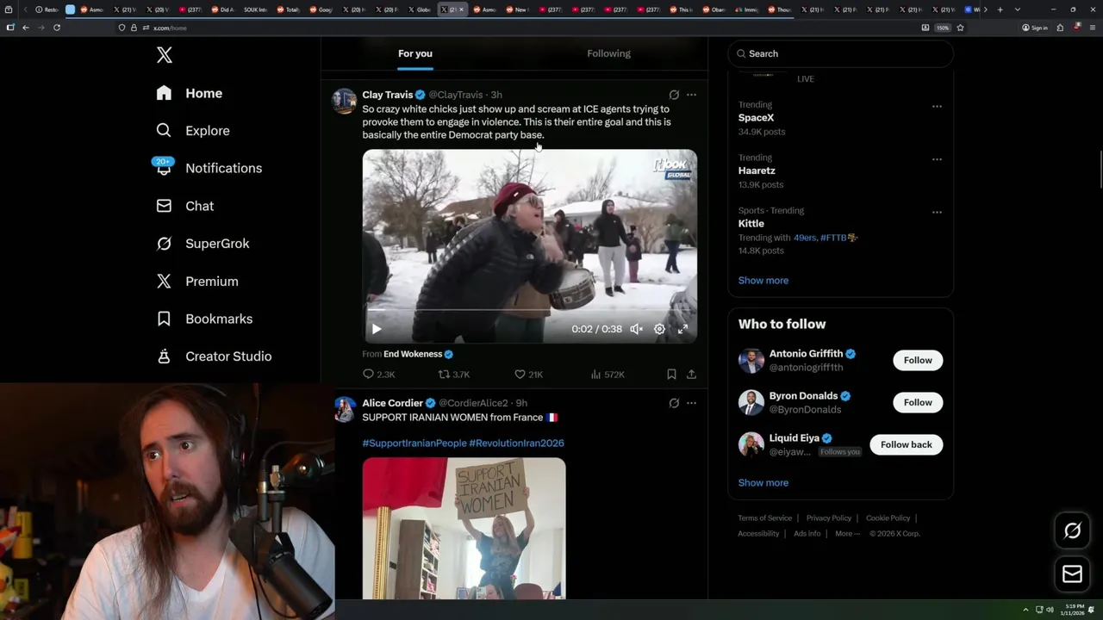Reload the browser page

click(56, 28)
